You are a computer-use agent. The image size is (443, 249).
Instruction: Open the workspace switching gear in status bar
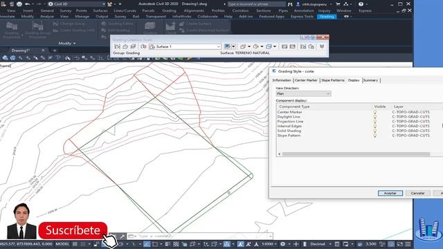pos(282,244)
